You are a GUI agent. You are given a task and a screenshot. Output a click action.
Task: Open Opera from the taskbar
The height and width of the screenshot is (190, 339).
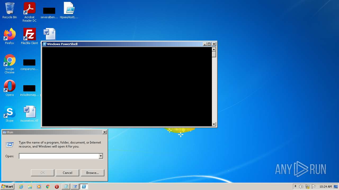point(57,187)
